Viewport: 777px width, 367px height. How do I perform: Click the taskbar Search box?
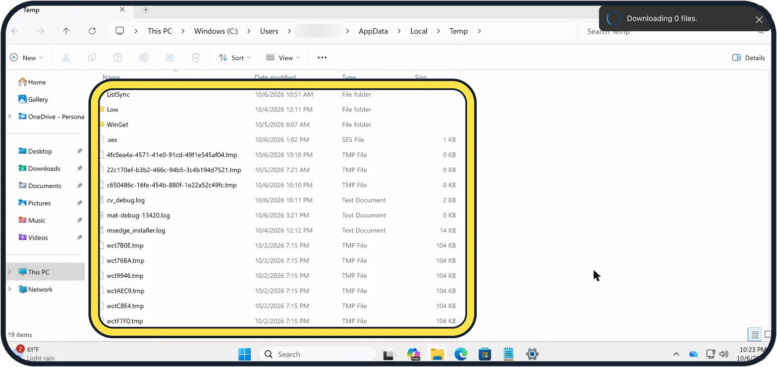pyautogui.click(x=317, y=354)
